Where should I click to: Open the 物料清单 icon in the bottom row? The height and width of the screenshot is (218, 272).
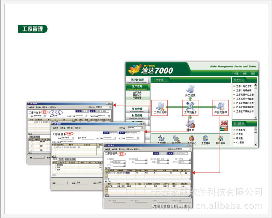[220, 138]
